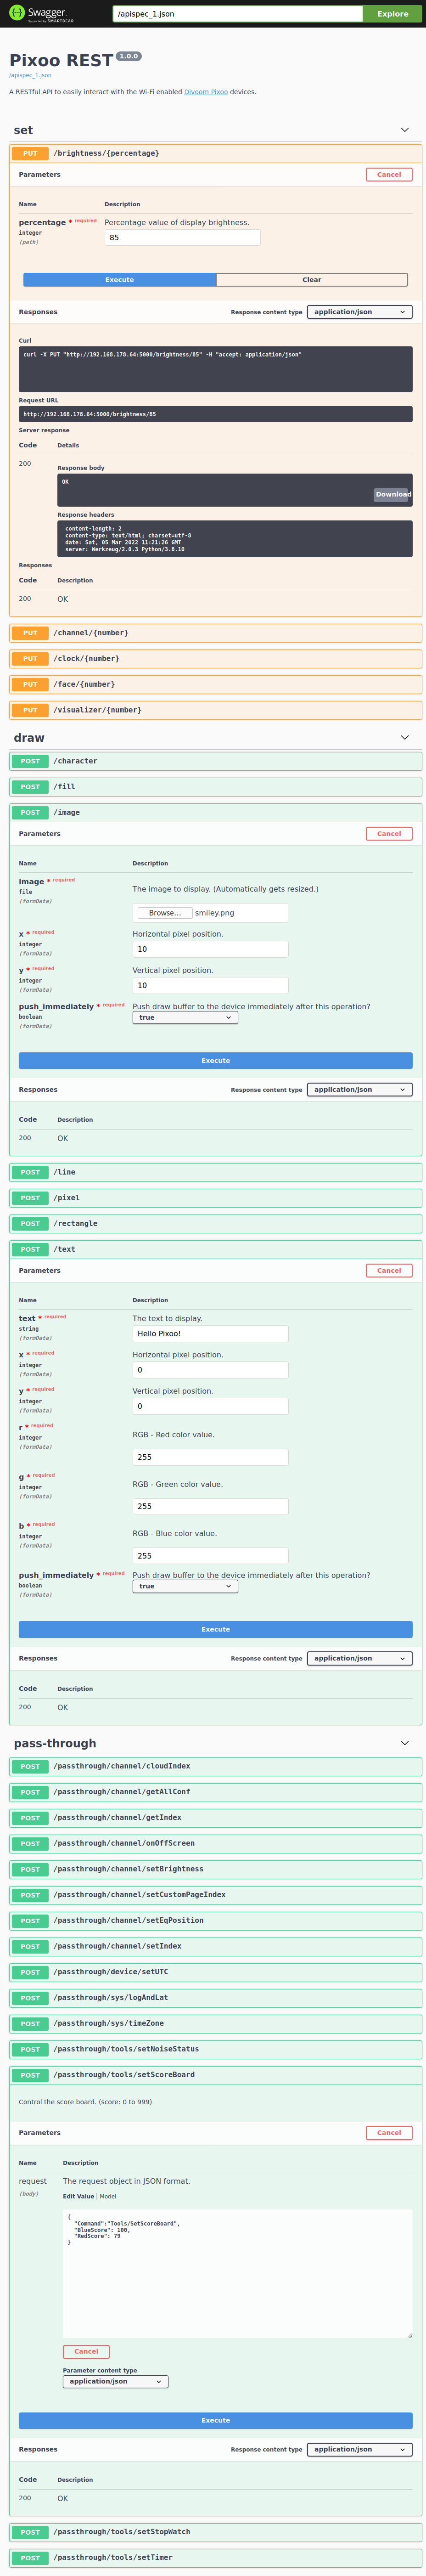
Task: Open the Divoom Pixoo link
Action: [205, 92]
